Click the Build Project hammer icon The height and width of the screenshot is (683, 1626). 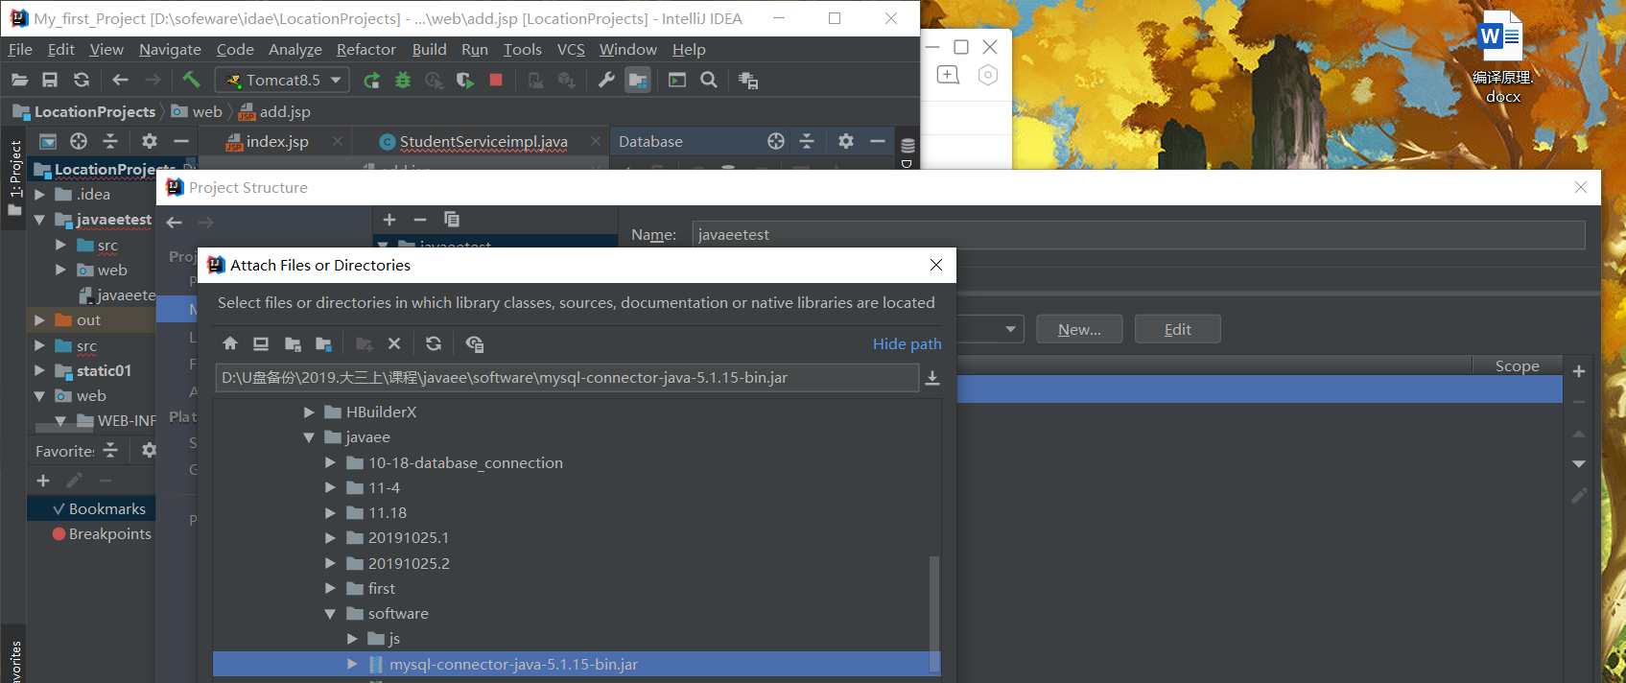[191, 80]
